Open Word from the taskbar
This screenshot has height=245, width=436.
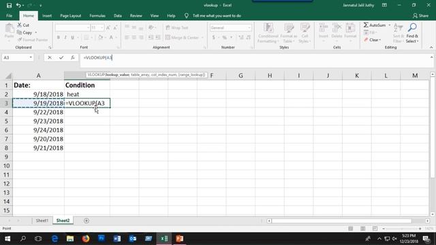pos(117,239)
